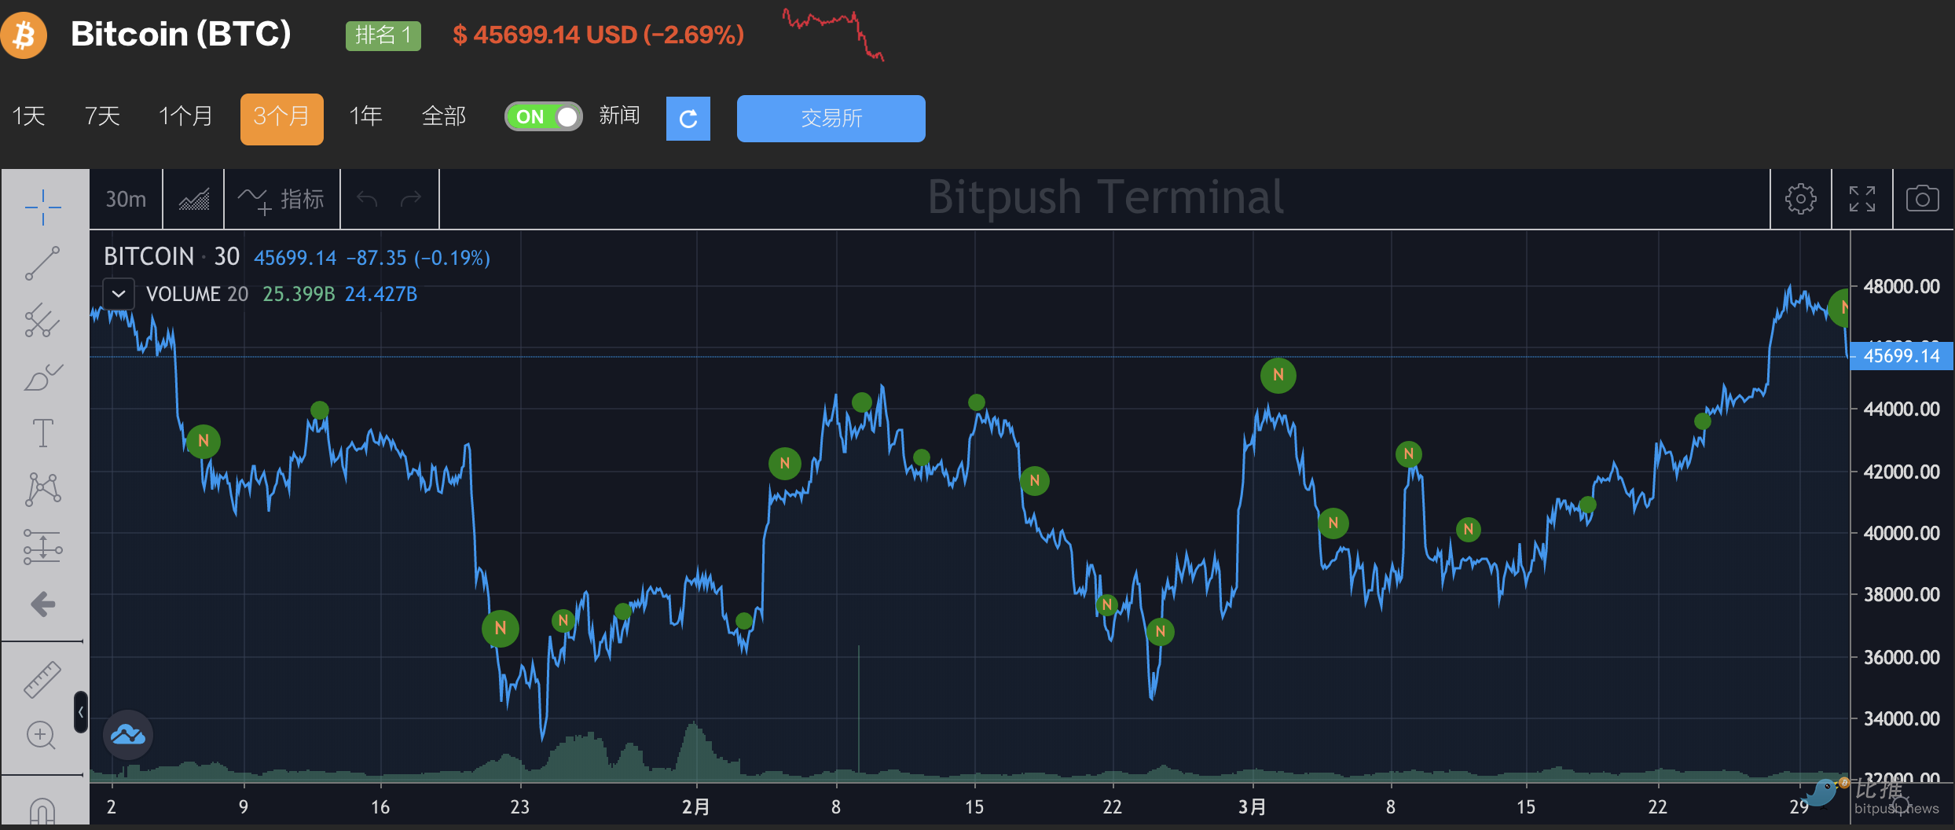Open the 30m interval dropdown
Screen dimensions: 1955x830
pyautogui.click(x=126, y=200)
